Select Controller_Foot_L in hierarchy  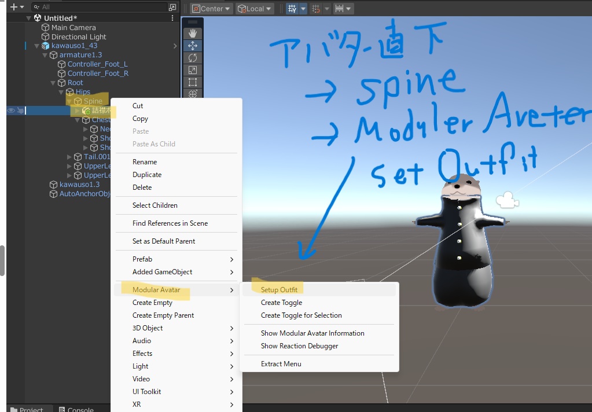pos(97,64)
